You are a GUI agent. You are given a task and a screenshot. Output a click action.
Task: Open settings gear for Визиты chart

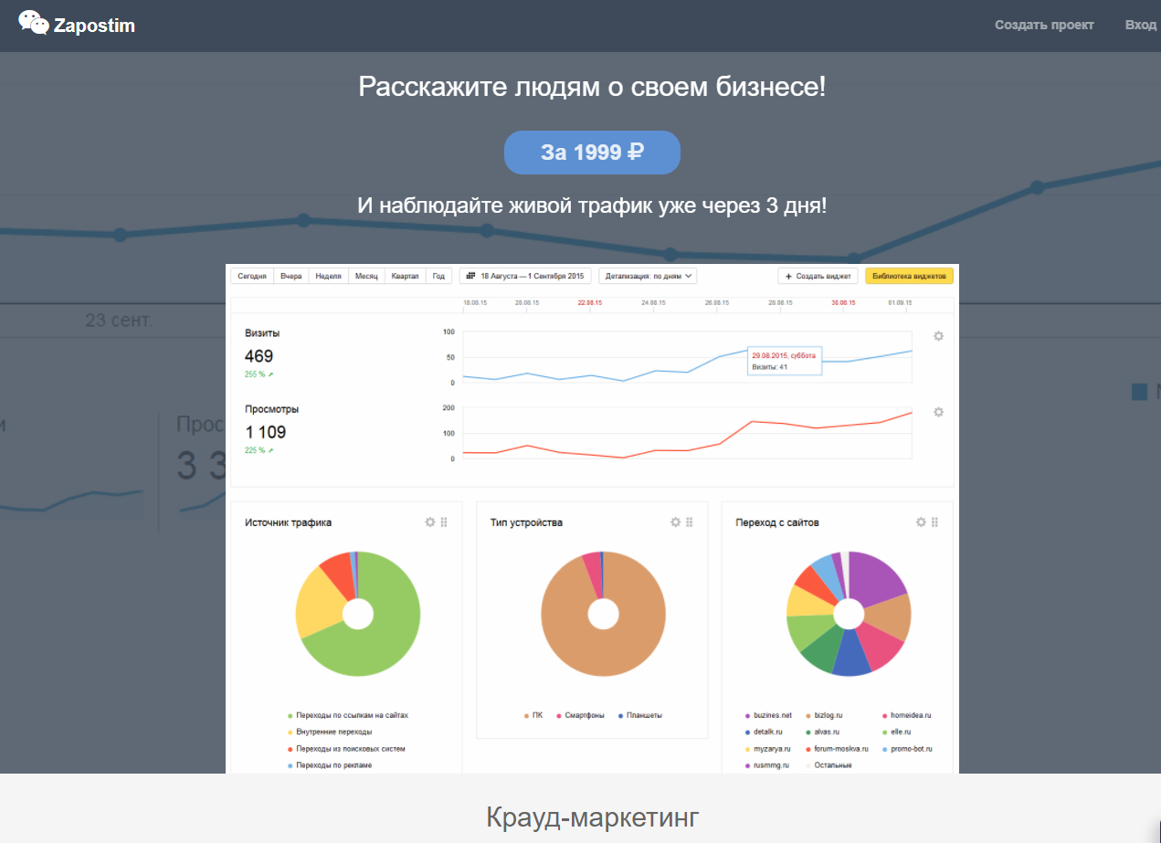(938, 336)
